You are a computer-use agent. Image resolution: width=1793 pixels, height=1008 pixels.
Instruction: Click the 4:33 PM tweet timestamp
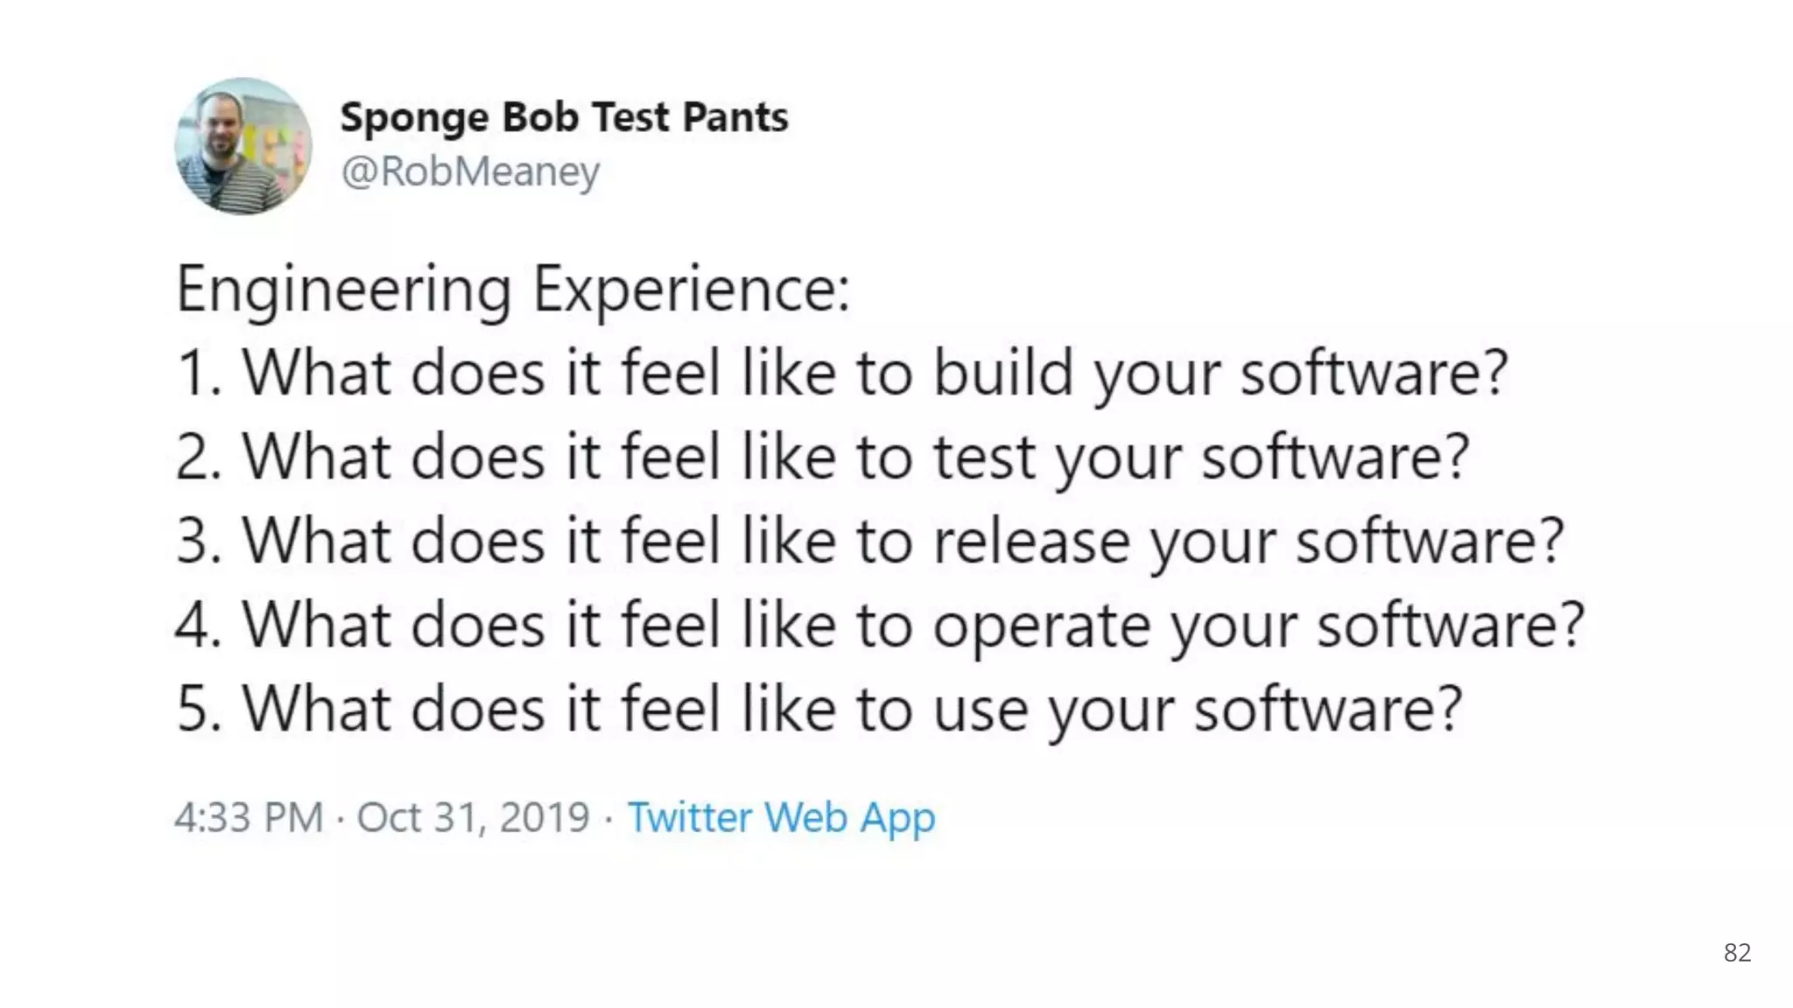coord(249,817)
